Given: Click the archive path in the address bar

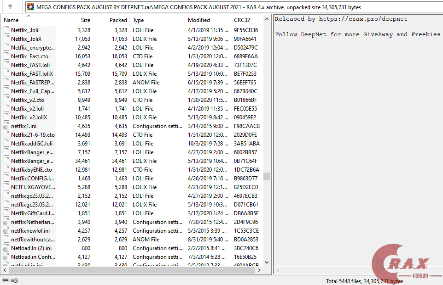Looking at the screenshot, I should (x=138, y=7).
